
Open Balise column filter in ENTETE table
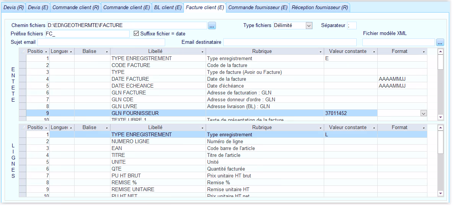tap(107, 52)
